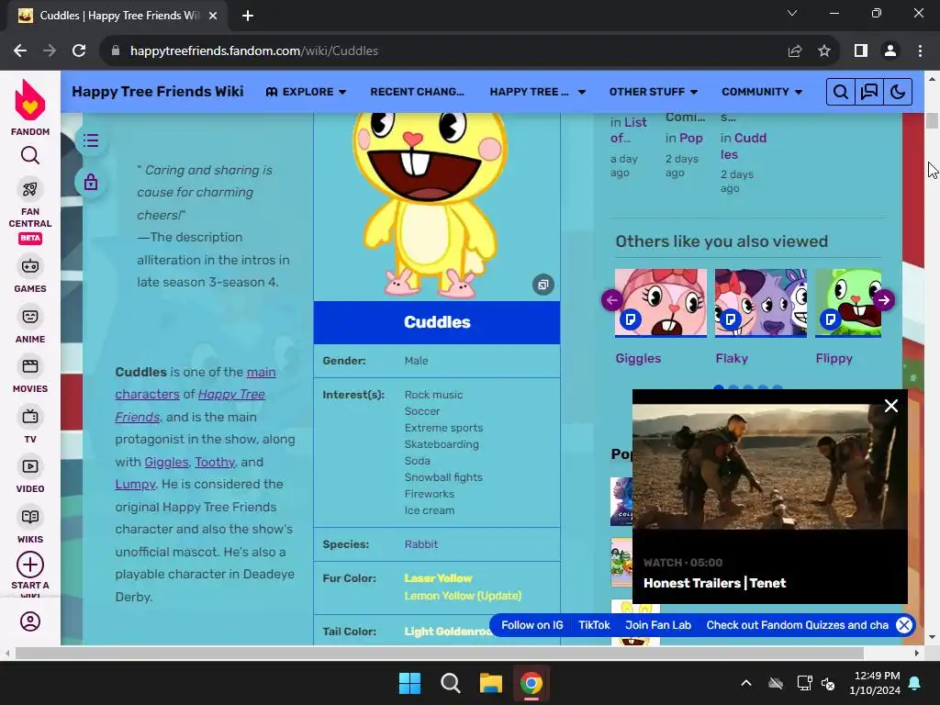Open the Flaky thumbnail card
The image size is (940, 705).
click(761, 303)
